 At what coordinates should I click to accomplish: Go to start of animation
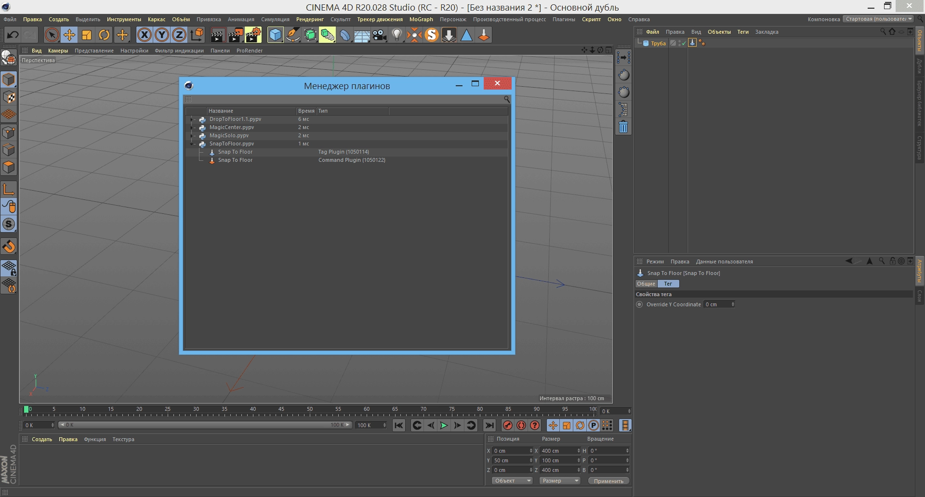[x=399, y=425]
